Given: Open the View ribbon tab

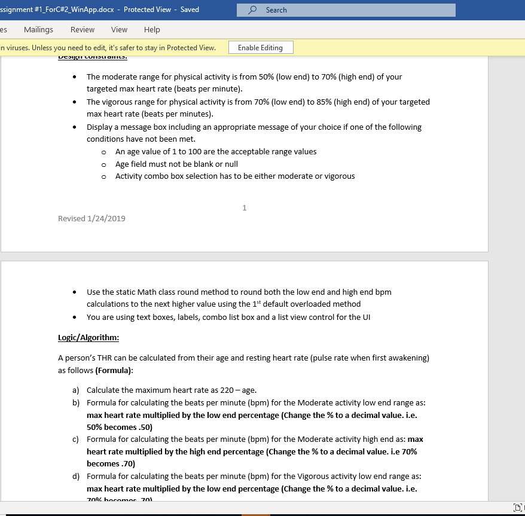Looking at the screenshot, I should pos(118,29).
